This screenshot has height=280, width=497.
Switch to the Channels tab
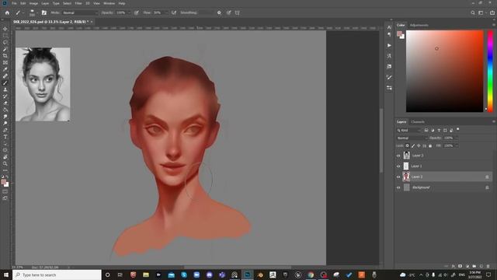pyautogui.click(x=418, y=121)
